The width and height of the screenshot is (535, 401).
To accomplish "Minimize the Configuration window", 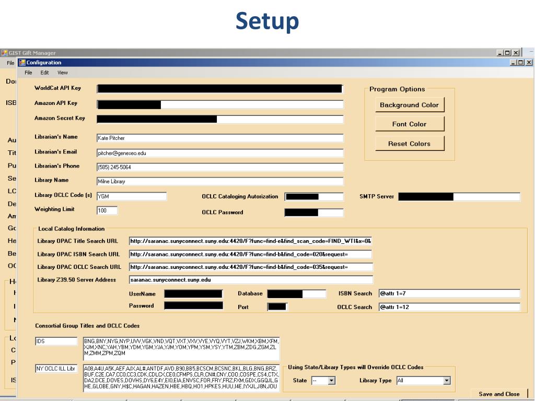I will pyautogui.click(x=513, y=63).
